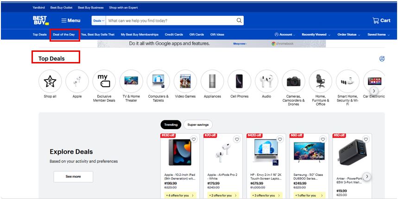The height and width of the screenshot is (199, 398).
Task: Click the Best Buy logo
Action: coord(40,20)
